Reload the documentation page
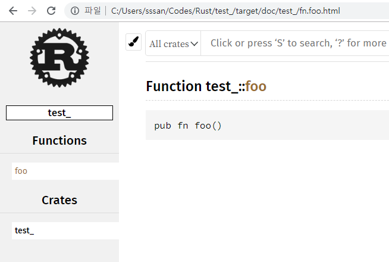The width and height of the screenshot is (389, 262). pos(51,11)
